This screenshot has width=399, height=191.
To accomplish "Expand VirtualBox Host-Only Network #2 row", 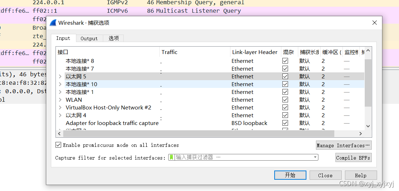I will pyautogui.click(x=60, y=108).
